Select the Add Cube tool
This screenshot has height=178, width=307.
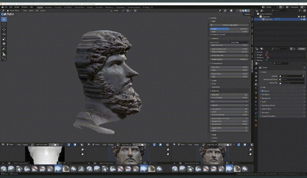point(4,59)
